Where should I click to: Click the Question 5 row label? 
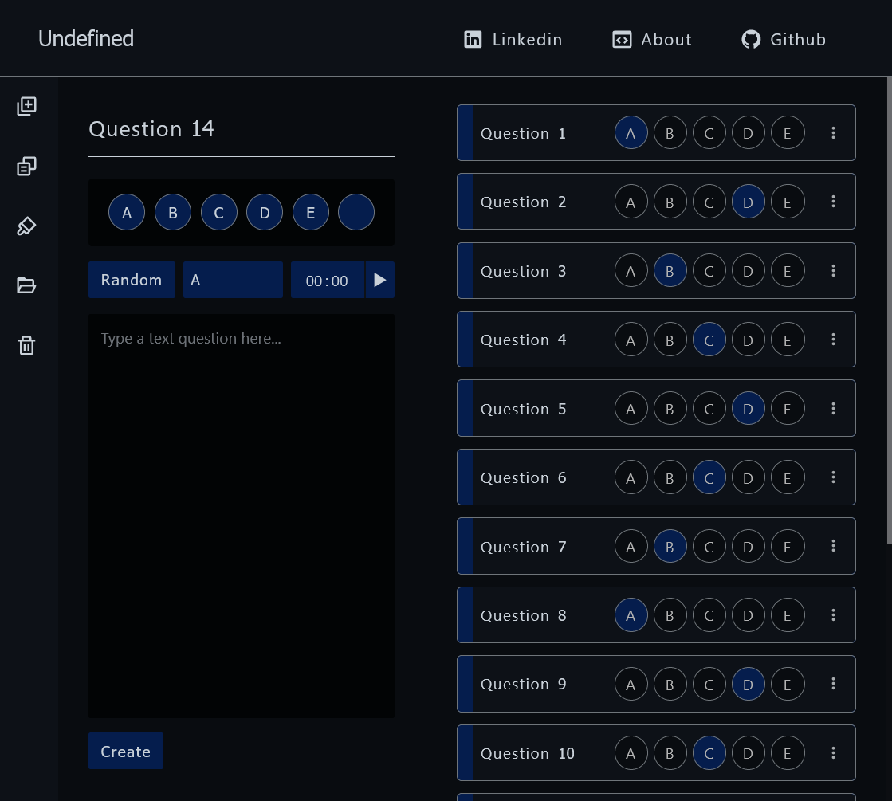523,409
